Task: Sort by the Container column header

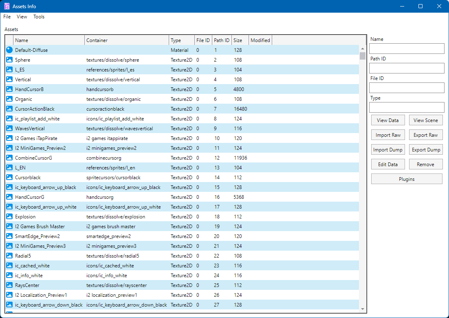Action: point(127,40)
